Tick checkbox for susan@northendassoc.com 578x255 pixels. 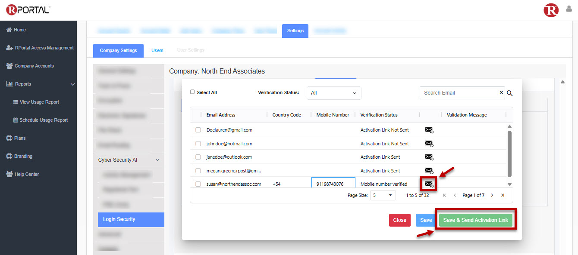coord(198,184)
